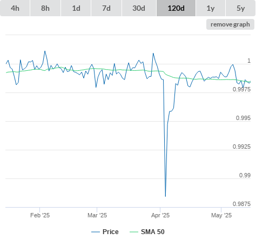Choose the 1d chart range

76,8
